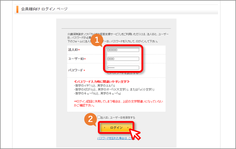Click the small left chevron on ログイン button
Image resolution: width=236 pixels, height=149 pixels.
tap(104, 128)
